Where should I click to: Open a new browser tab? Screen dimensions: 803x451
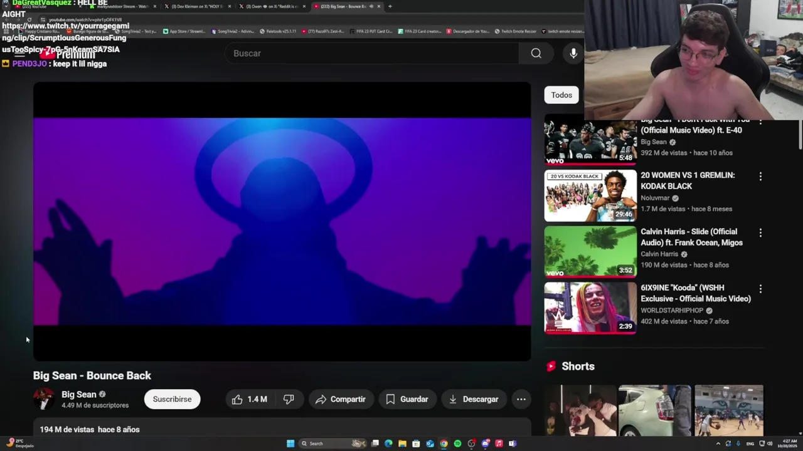[x=390, y=6]
